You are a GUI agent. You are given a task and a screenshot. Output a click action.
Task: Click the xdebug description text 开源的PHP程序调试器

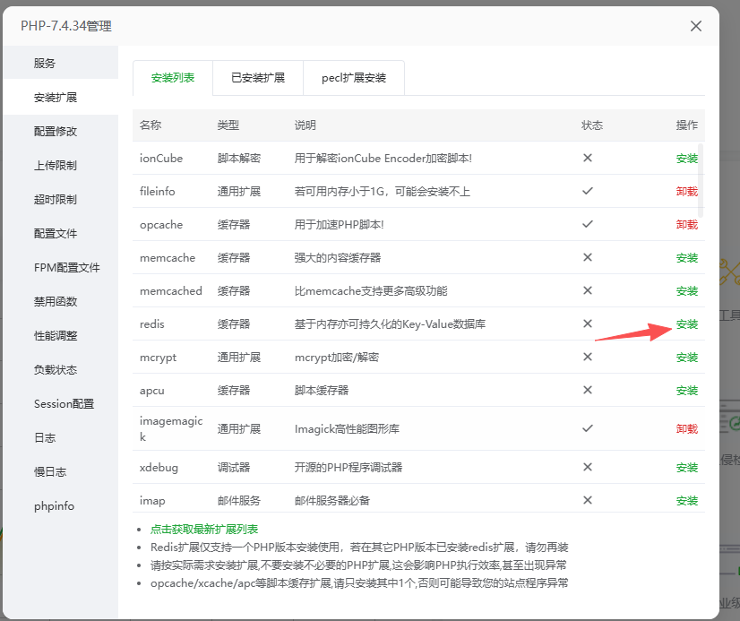348,467
